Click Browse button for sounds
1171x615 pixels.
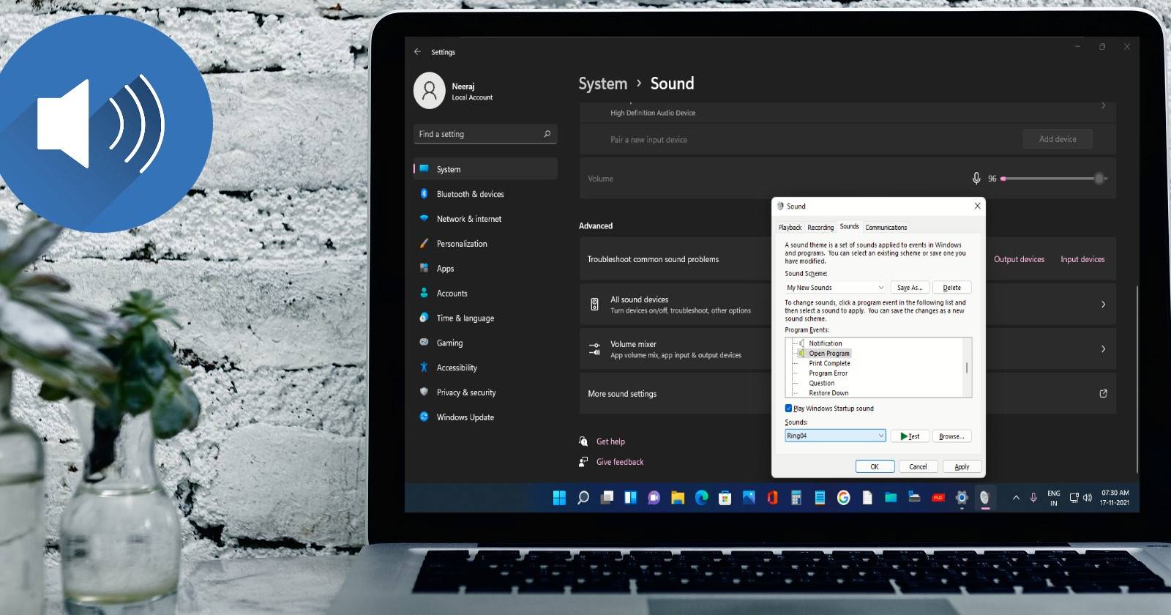(951, 436)
